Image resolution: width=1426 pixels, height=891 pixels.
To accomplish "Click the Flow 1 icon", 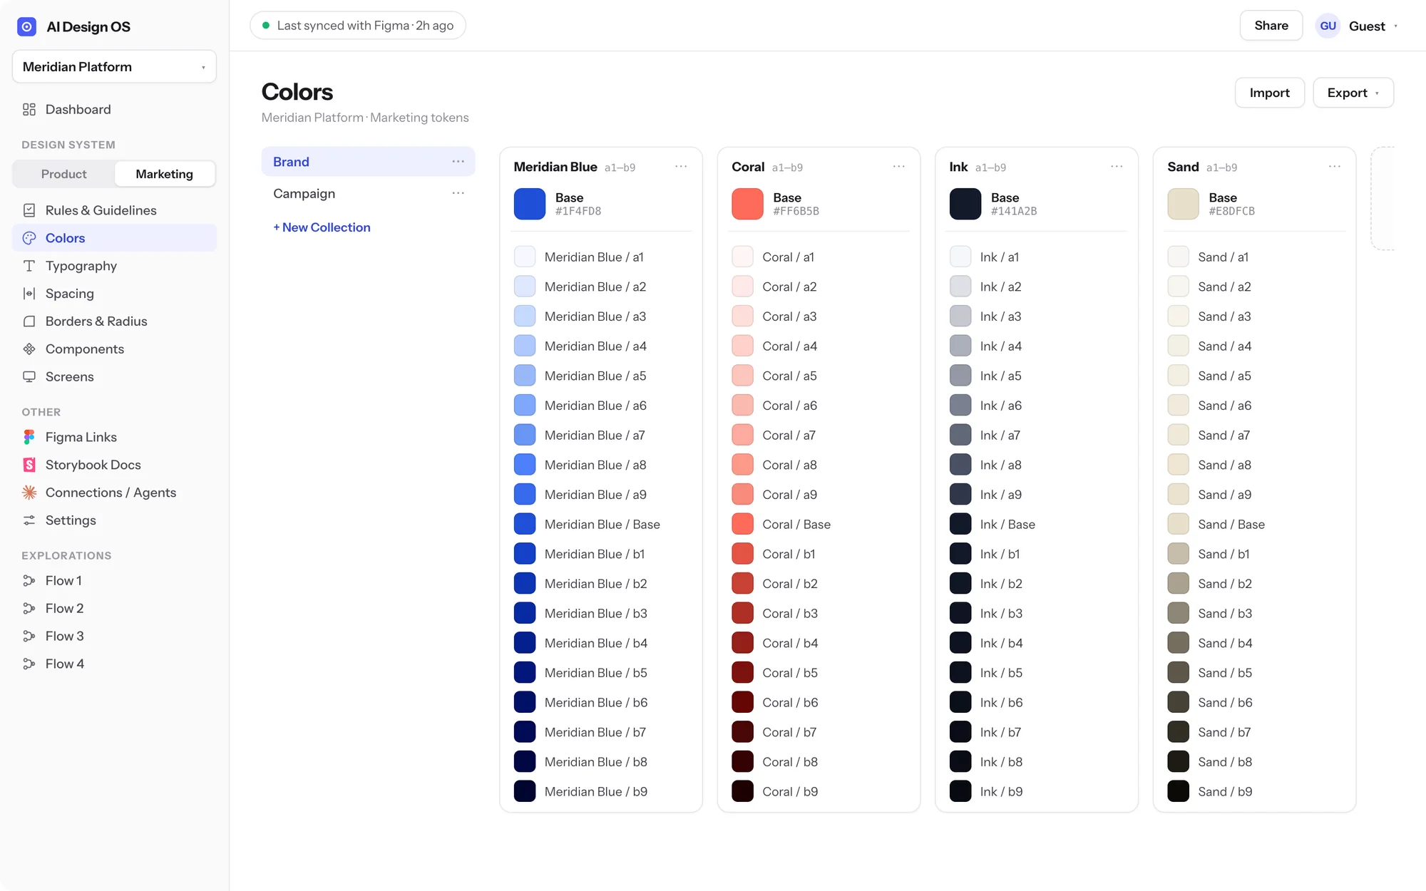I will tap(29, 581).
